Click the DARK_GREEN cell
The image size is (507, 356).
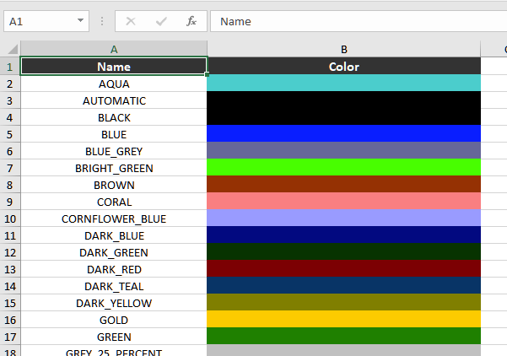[114, 252]
